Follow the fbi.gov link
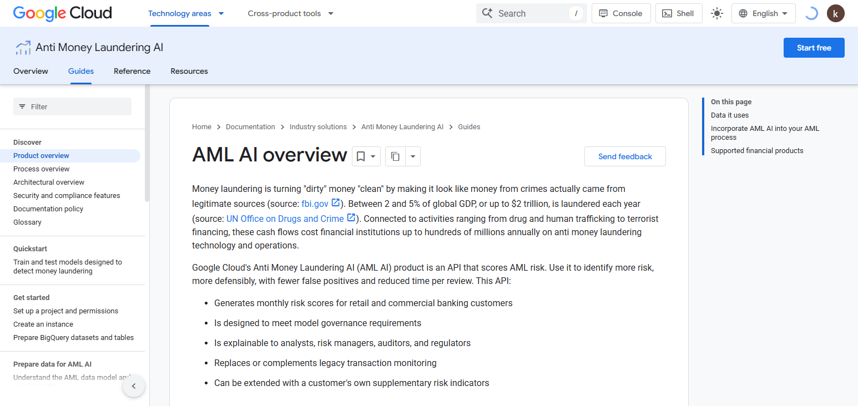The height and width of the screenshot is (406, 858). 315,204
